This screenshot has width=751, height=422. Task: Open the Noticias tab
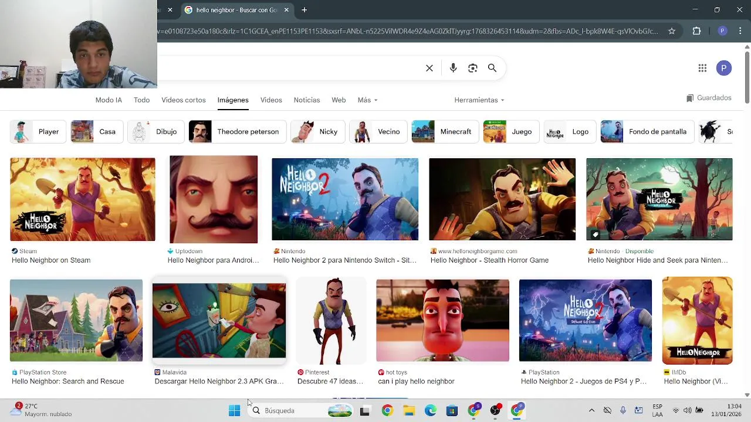(x=307, y=100)
